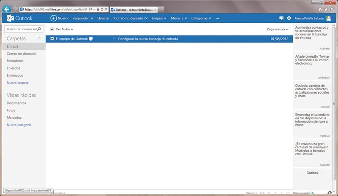Click Conéctalos link in LinkedIn ad
338x196 pixels.
323,78
